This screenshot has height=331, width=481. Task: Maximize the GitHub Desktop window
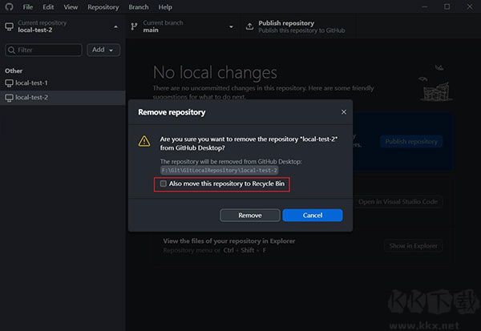[447, 6]
